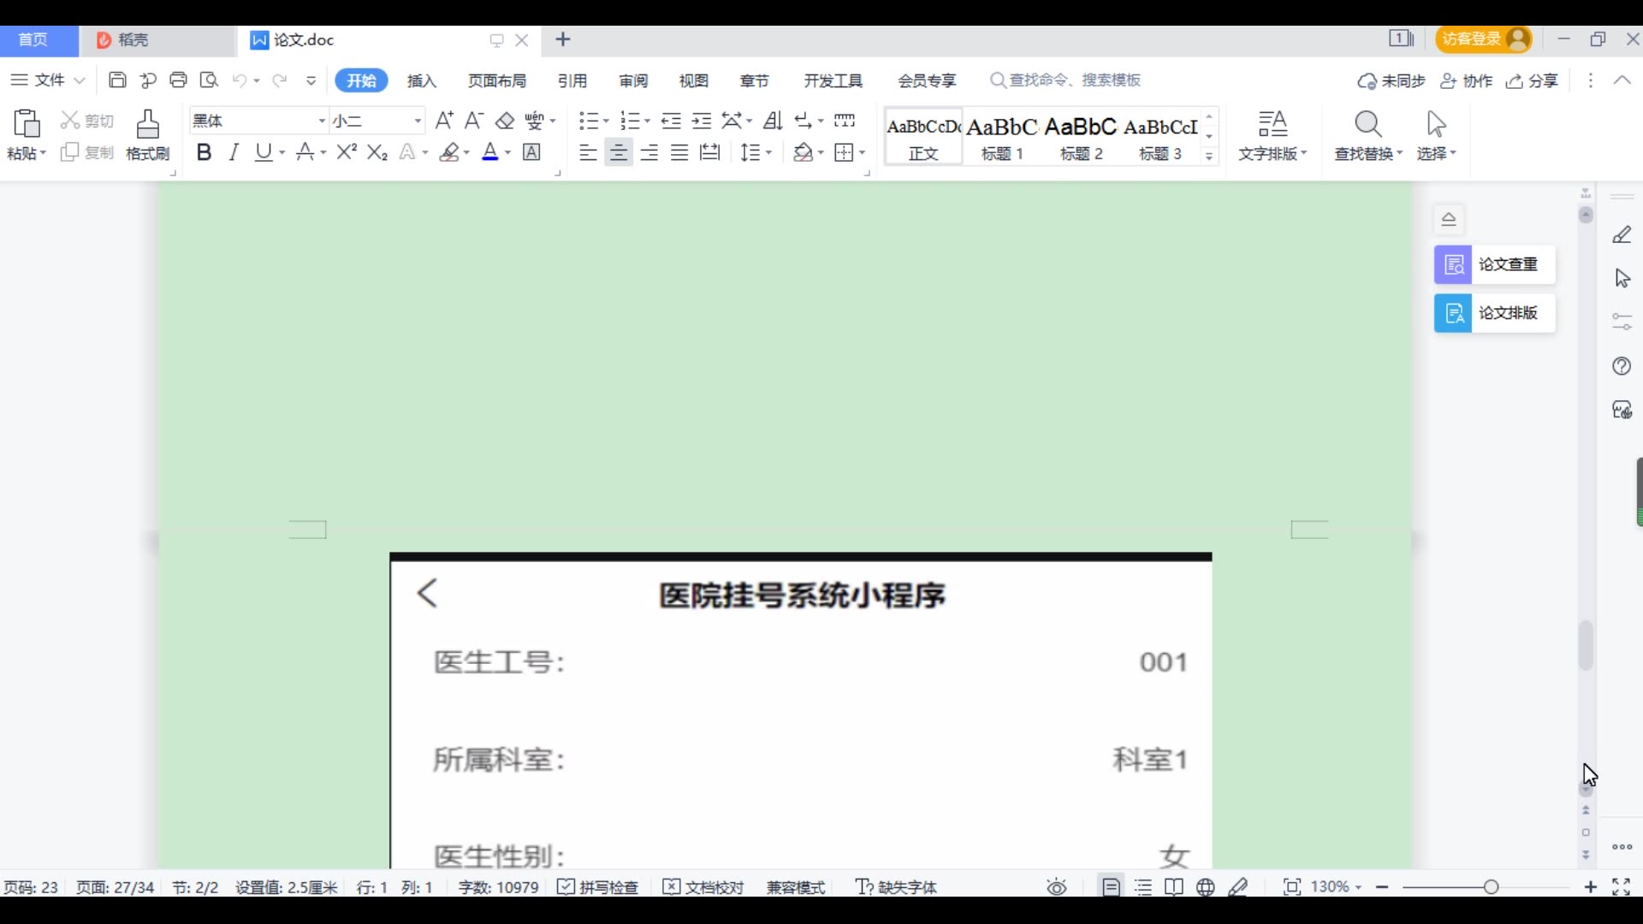Open the 插入 ribbon tab
This screenshot has height=924, width=1643.
tap(421, 80)
